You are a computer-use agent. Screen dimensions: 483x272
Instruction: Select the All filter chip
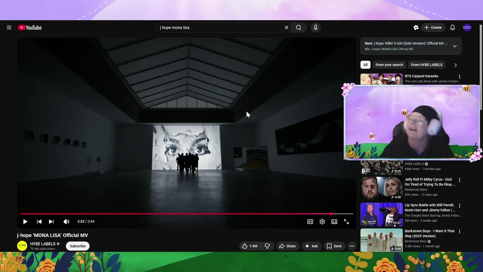coord(365,65)
